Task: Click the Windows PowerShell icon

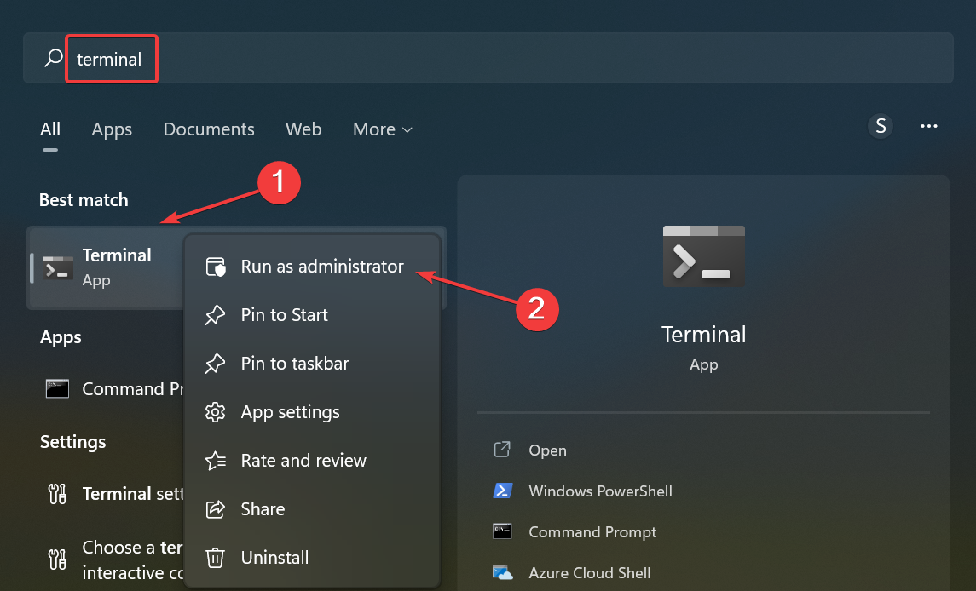Action: click(x=502, y=491)
